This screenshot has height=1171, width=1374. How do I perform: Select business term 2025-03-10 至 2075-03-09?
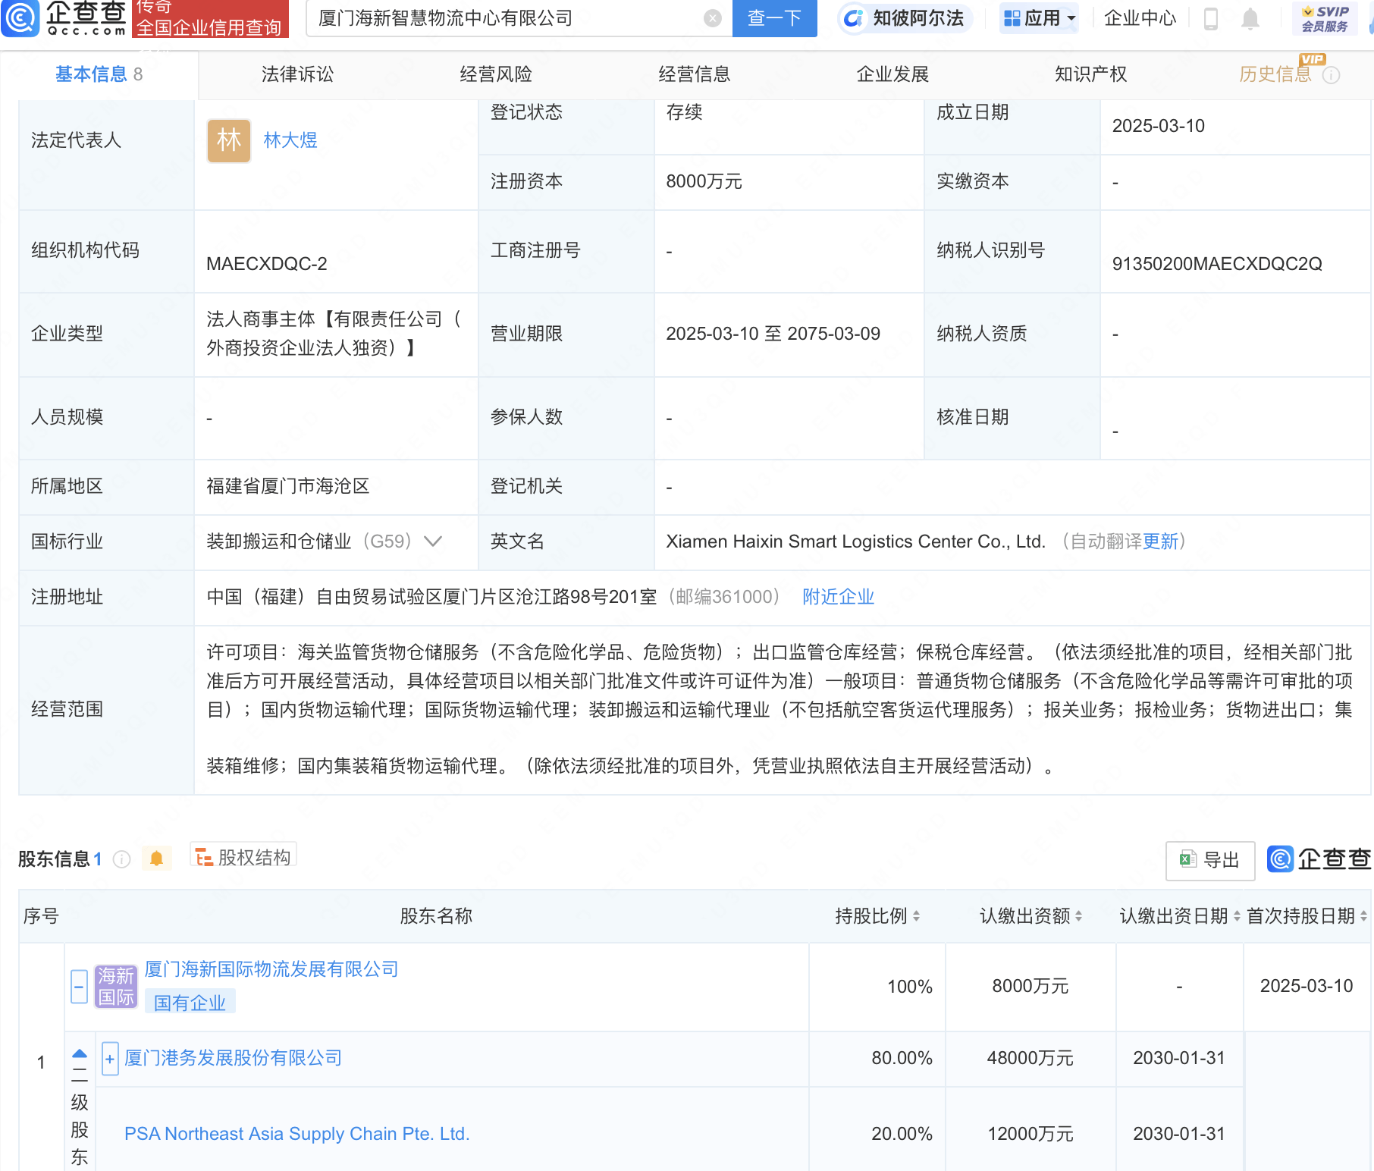pos(773,334)
